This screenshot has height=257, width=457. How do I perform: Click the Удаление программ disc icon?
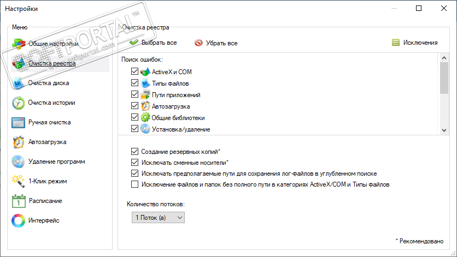19,162
